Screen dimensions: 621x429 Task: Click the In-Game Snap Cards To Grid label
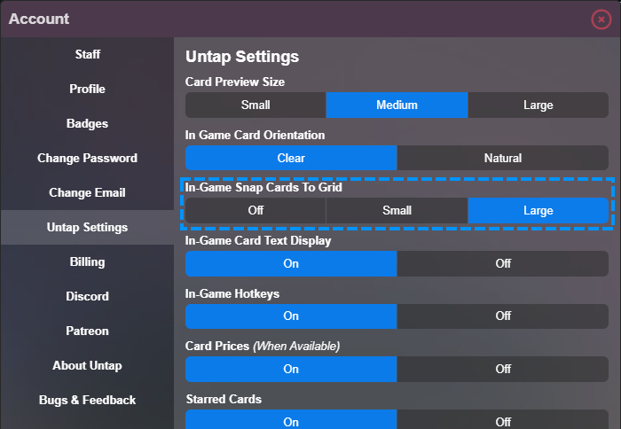[x=263, y=187]
